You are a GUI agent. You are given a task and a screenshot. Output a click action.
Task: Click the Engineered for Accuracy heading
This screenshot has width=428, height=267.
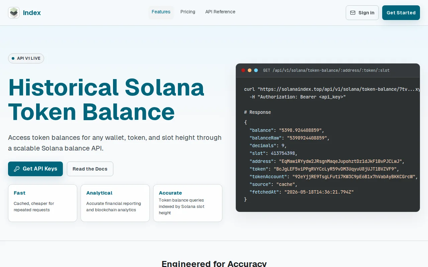click(x=214, y=263)
